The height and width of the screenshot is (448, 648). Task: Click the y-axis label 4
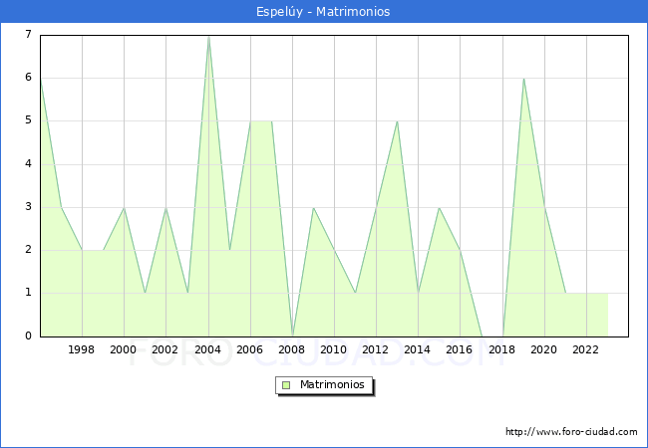tap(28, 164)
